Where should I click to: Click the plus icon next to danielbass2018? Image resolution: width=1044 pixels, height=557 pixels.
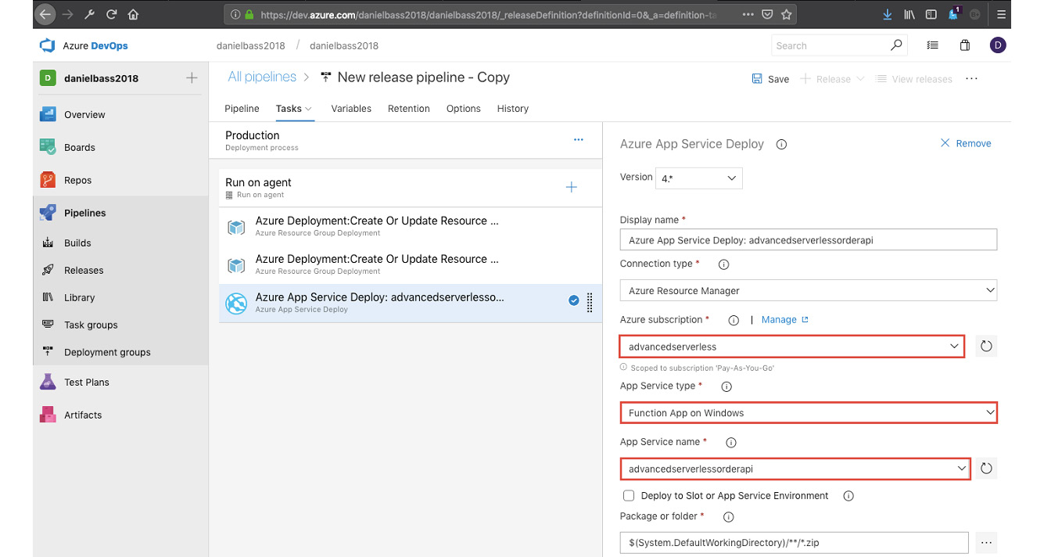point(192,78)
